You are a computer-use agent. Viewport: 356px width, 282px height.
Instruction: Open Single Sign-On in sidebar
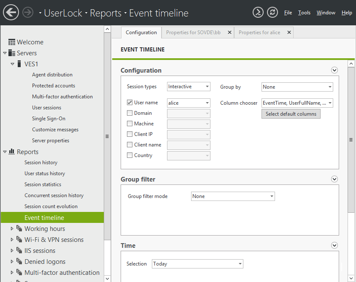[x=49, y=118]
